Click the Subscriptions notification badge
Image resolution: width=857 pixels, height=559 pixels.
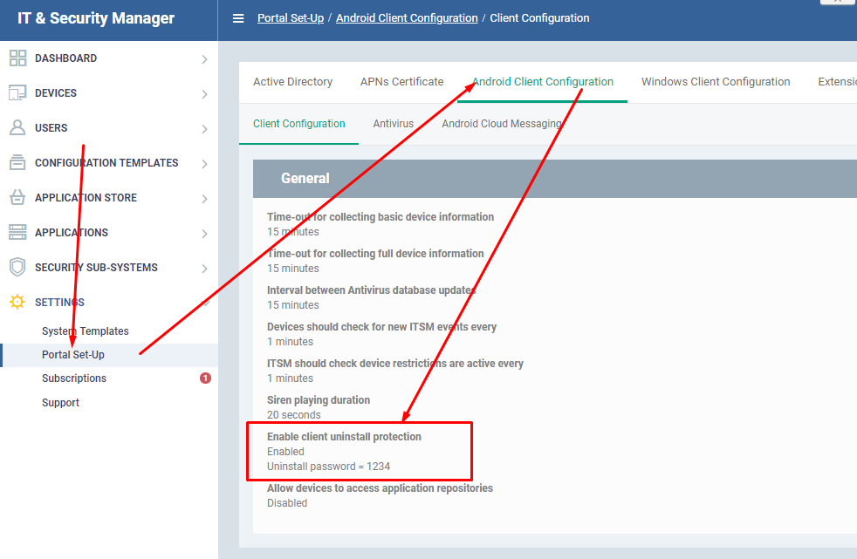pyautogui.click(x=205, y=378)
